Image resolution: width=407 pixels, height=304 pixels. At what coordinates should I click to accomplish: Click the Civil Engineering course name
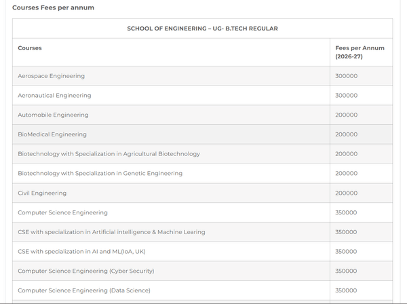(42, 193)
